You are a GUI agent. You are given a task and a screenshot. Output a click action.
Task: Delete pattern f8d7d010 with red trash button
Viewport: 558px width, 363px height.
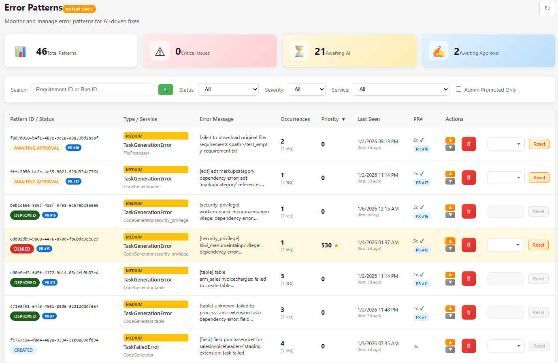tap(469, 144)
